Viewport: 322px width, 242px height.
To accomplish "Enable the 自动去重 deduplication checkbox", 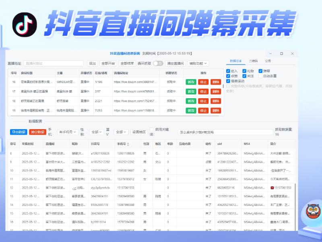I will click(260, 77).
